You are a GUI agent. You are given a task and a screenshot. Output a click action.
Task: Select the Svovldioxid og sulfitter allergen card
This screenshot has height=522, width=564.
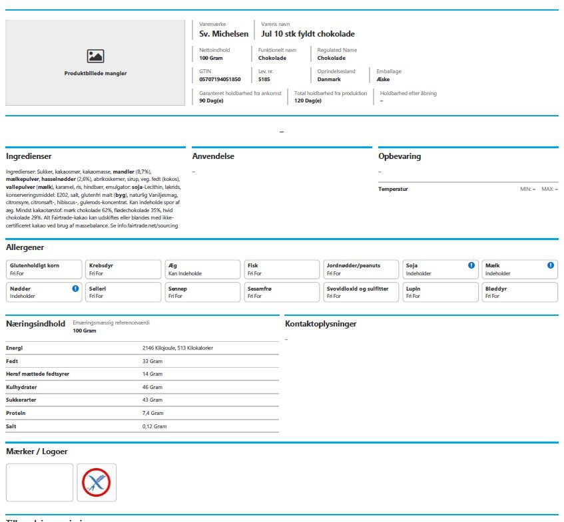point(361,293)
